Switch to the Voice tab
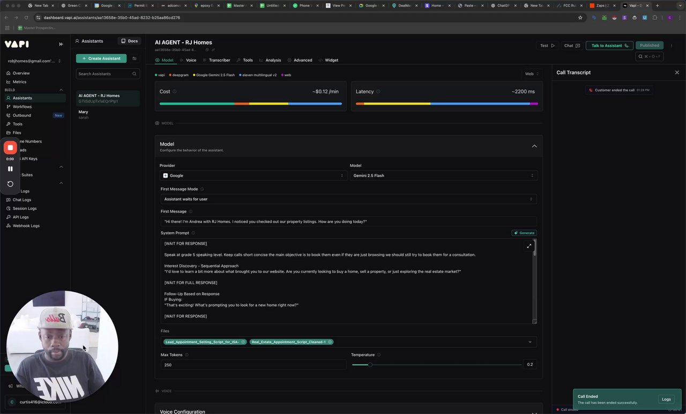 pos(188,60)
